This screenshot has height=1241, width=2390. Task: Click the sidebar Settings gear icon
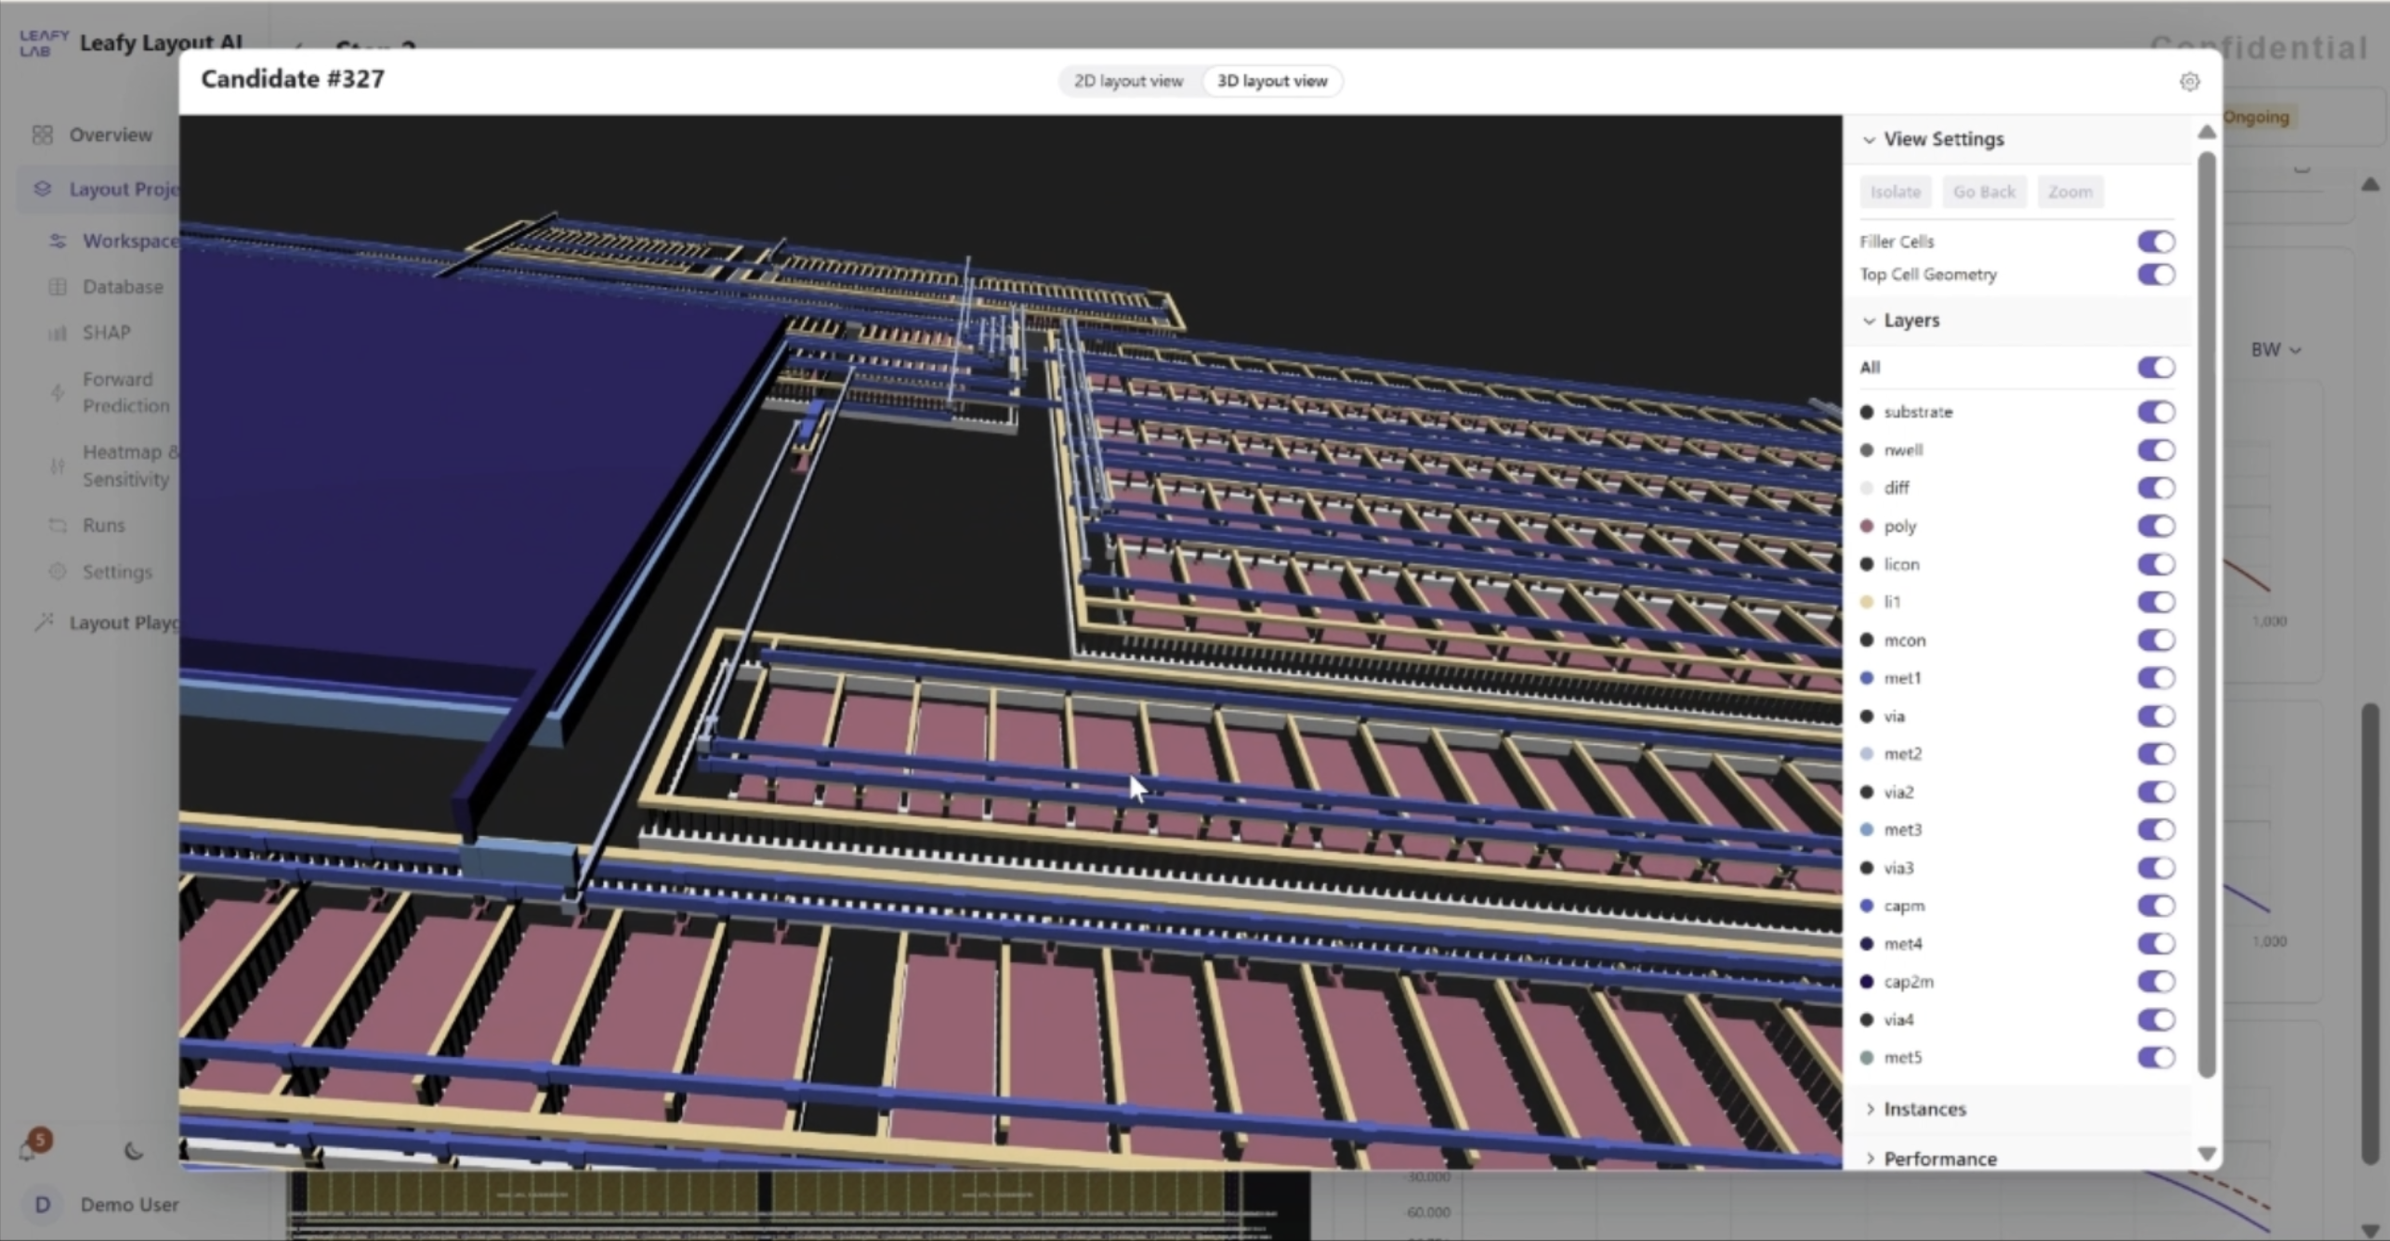pos(58,571)
